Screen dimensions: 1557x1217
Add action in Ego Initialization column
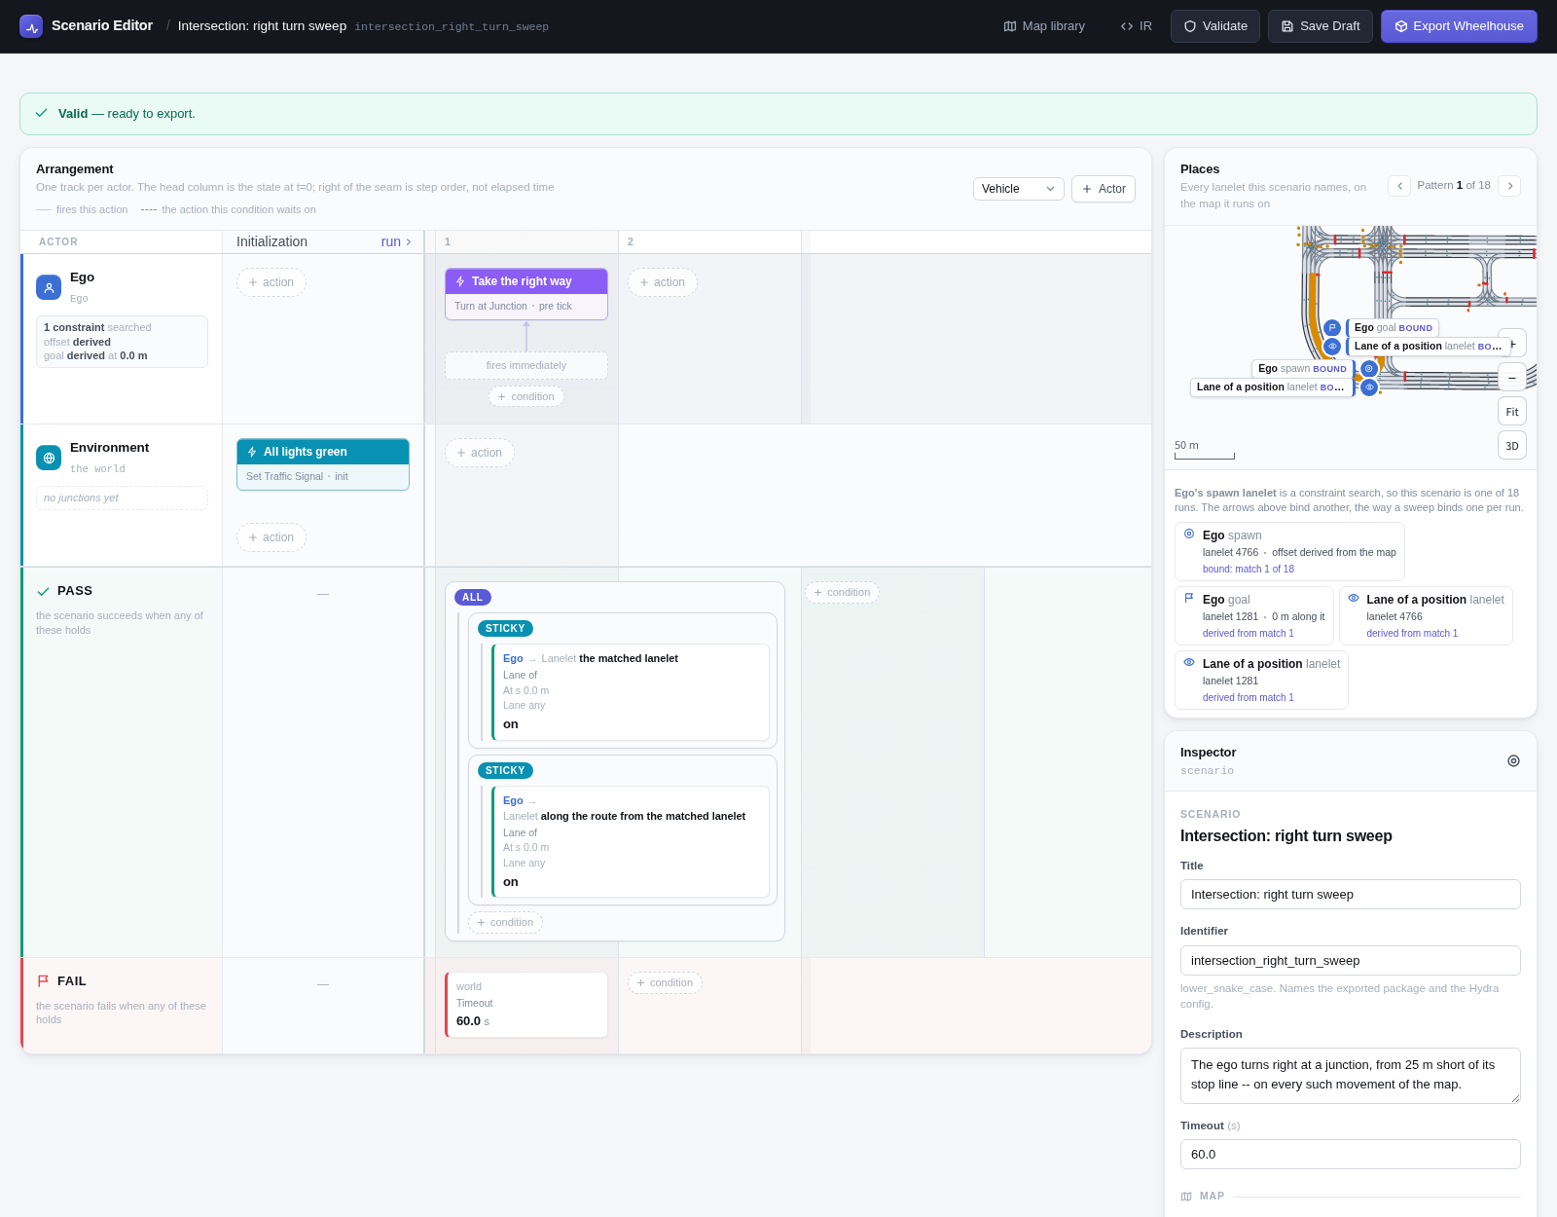point(272,282)
